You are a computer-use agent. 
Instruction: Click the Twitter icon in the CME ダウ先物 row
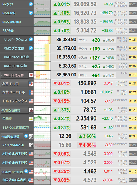click(x=31, y=48)
